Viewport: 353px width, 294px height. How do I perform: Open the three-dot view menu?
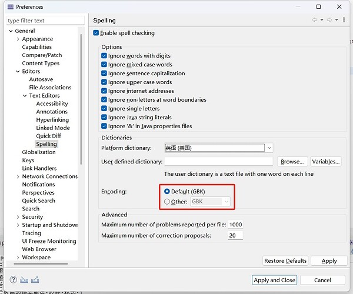(344, 20)
